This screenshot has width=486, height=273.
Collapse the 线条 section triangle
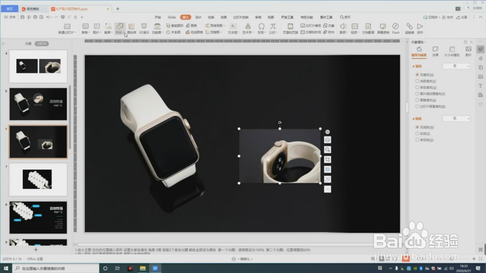click(x=413, y=119)
